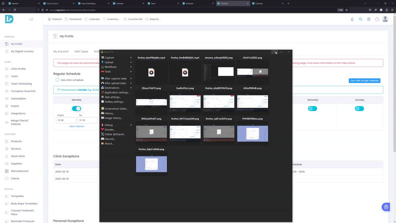Reload the page in Firefox
396x223 pixels.
15,10
